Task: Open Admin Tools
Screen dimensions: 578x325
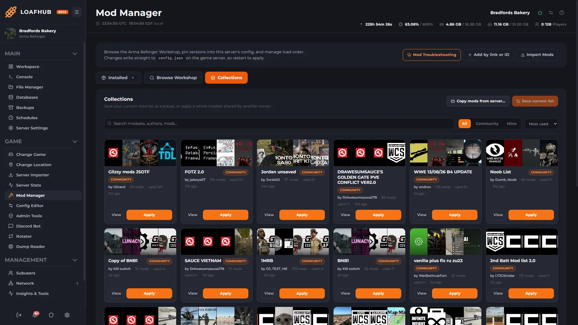Action: click(x=43, y=216)
